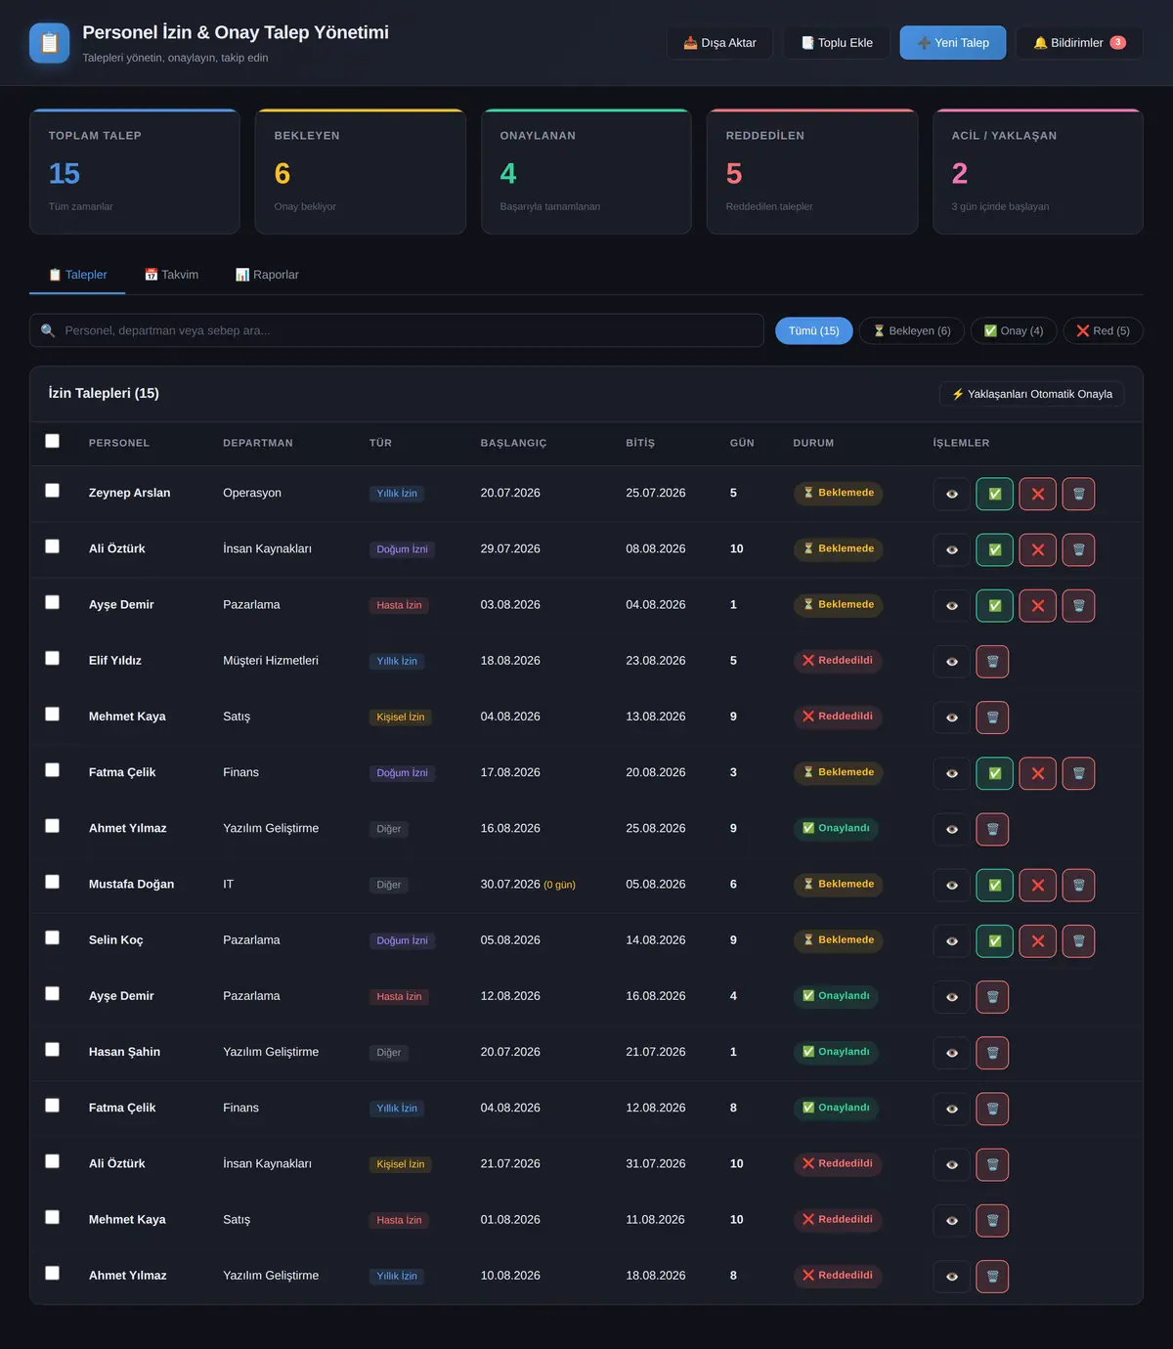This screenshot has height=1349, width=1173.
Task: Approve Zeynep Arslan's leave request
Action: [994, 494]
